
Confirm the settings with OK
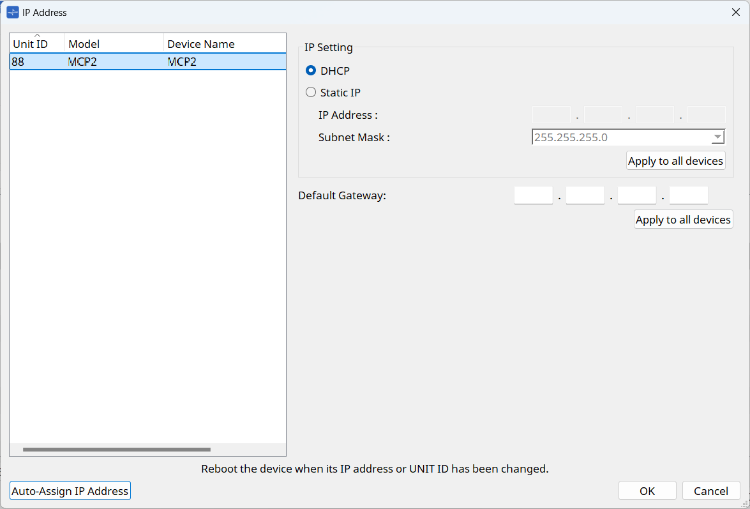tap(647, 491)
